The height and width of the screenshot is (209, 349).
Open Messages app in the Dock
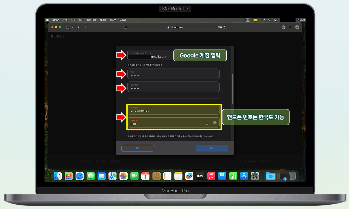click(91, 176)
